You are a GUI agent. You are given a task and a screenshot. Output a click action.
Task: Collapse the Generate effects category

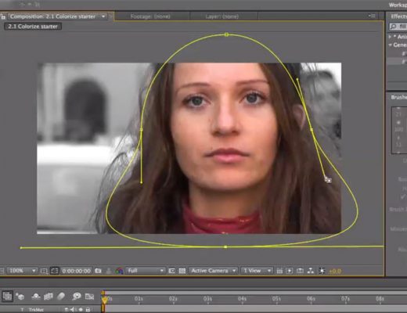point(391,45)
